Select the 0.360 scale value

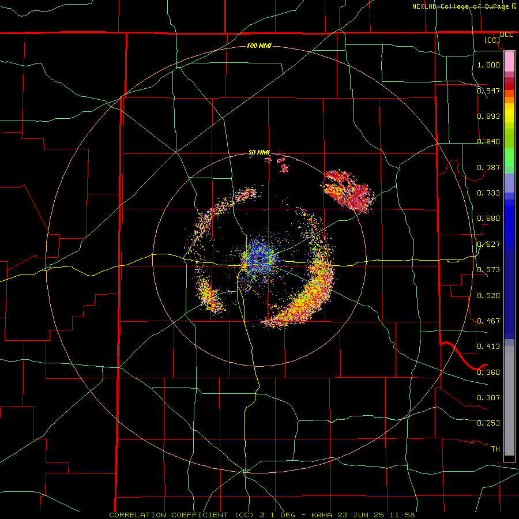[488, 372]
